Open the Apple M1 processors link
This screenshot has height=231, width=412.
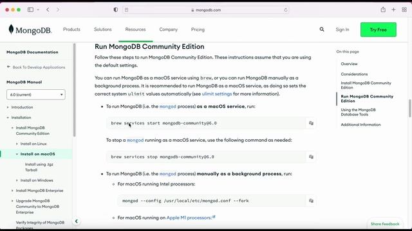(x=191, y=218)
